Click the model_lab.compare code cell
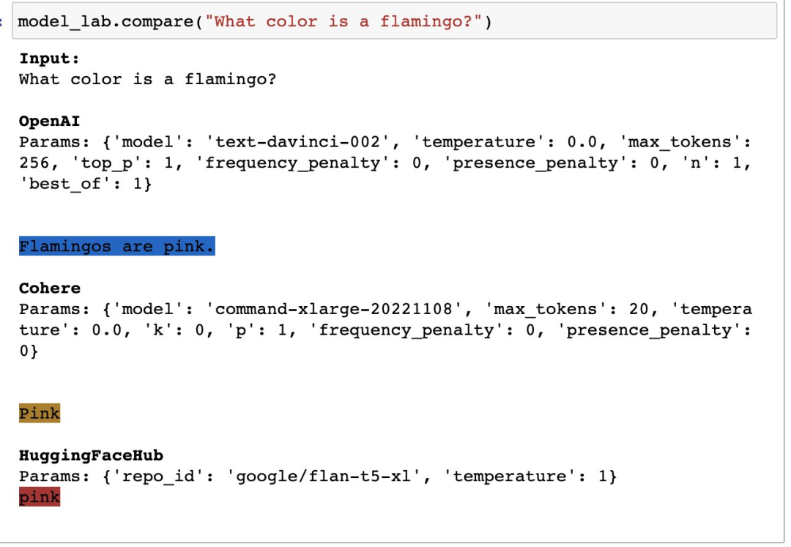 [394, 21]
